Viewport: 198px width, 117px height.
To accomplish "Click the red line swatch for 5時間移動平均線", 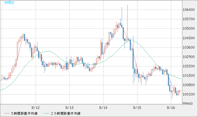I will tap(7, 113).
